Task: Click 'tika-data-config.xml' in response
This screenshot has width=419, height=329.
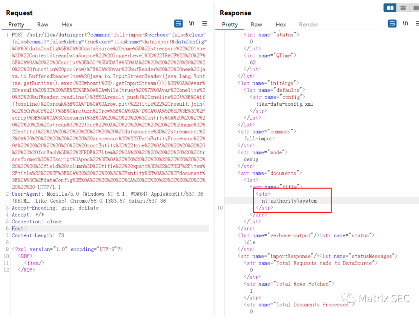Action: tap(284, 104)
